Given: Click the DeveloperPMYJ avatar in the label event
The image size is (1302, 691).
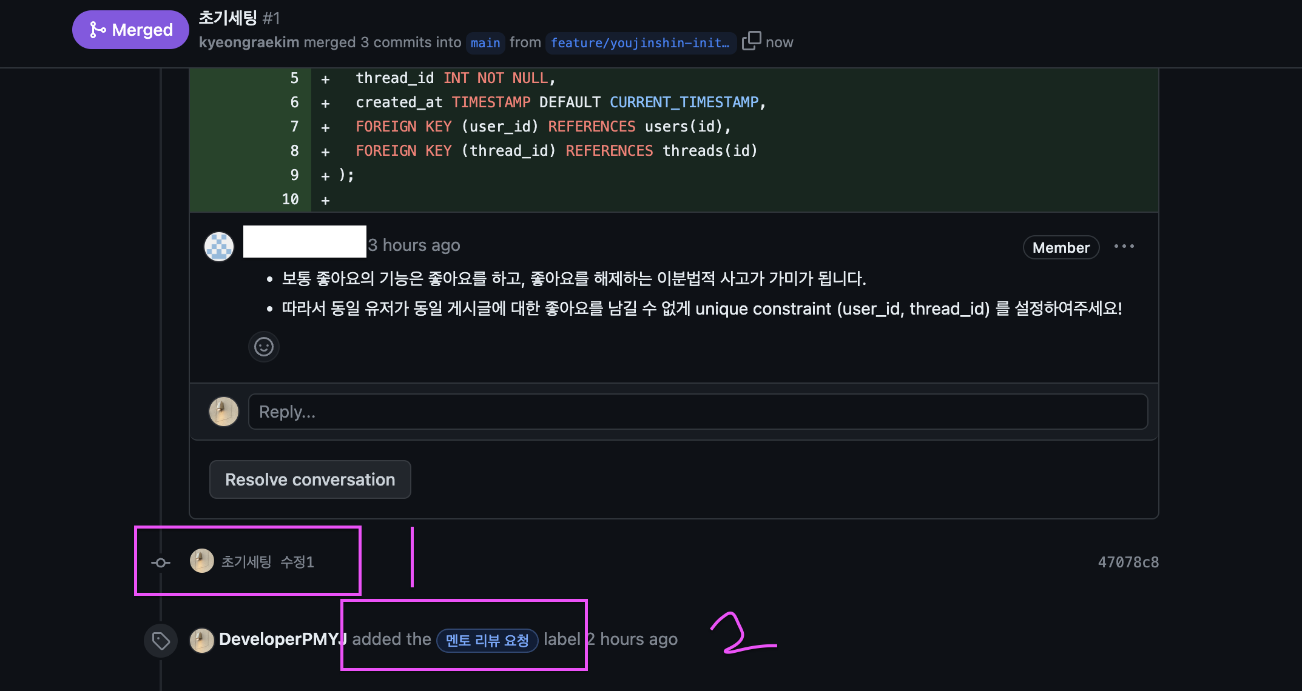Looking at the screenshot, I should [202, 640].
